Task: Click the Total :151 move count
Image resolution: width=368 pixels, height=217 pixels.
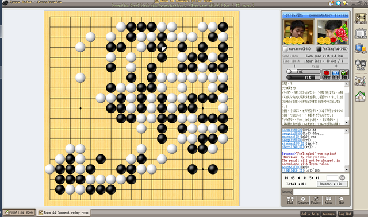Action: tap(296, 184)
